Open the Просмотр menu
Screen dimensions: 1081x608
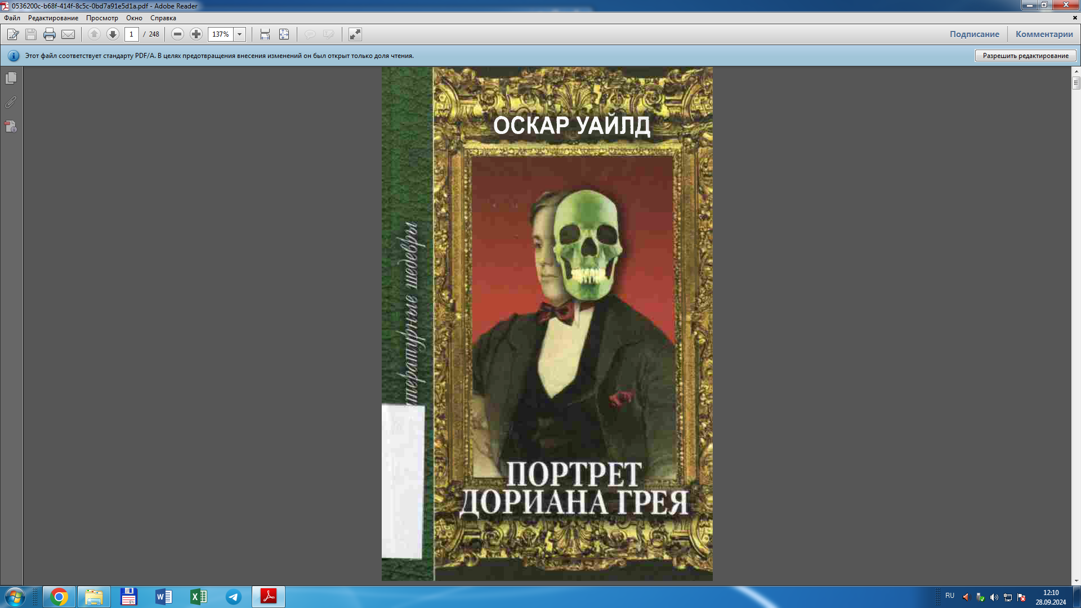[102, 17]
